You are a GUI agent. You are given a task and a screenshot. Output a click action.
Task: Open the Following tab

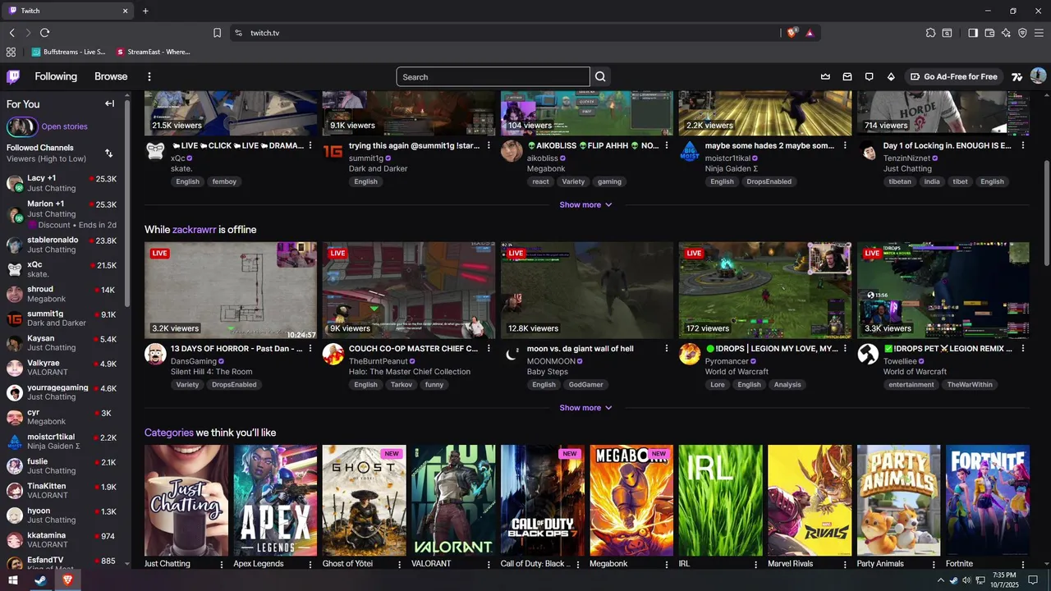[56, 76]
